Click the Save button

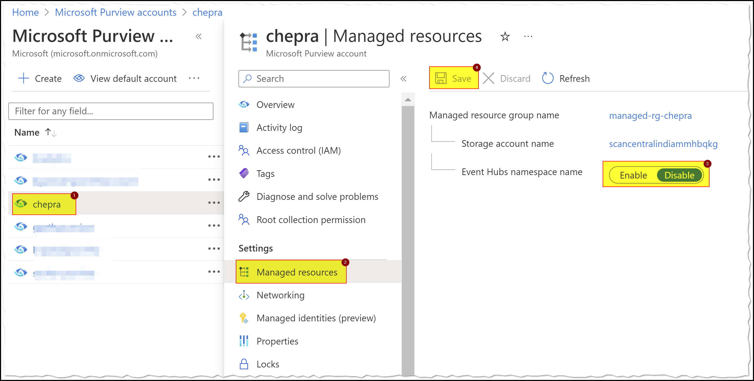pyautogui.click(x=454, y=78)
